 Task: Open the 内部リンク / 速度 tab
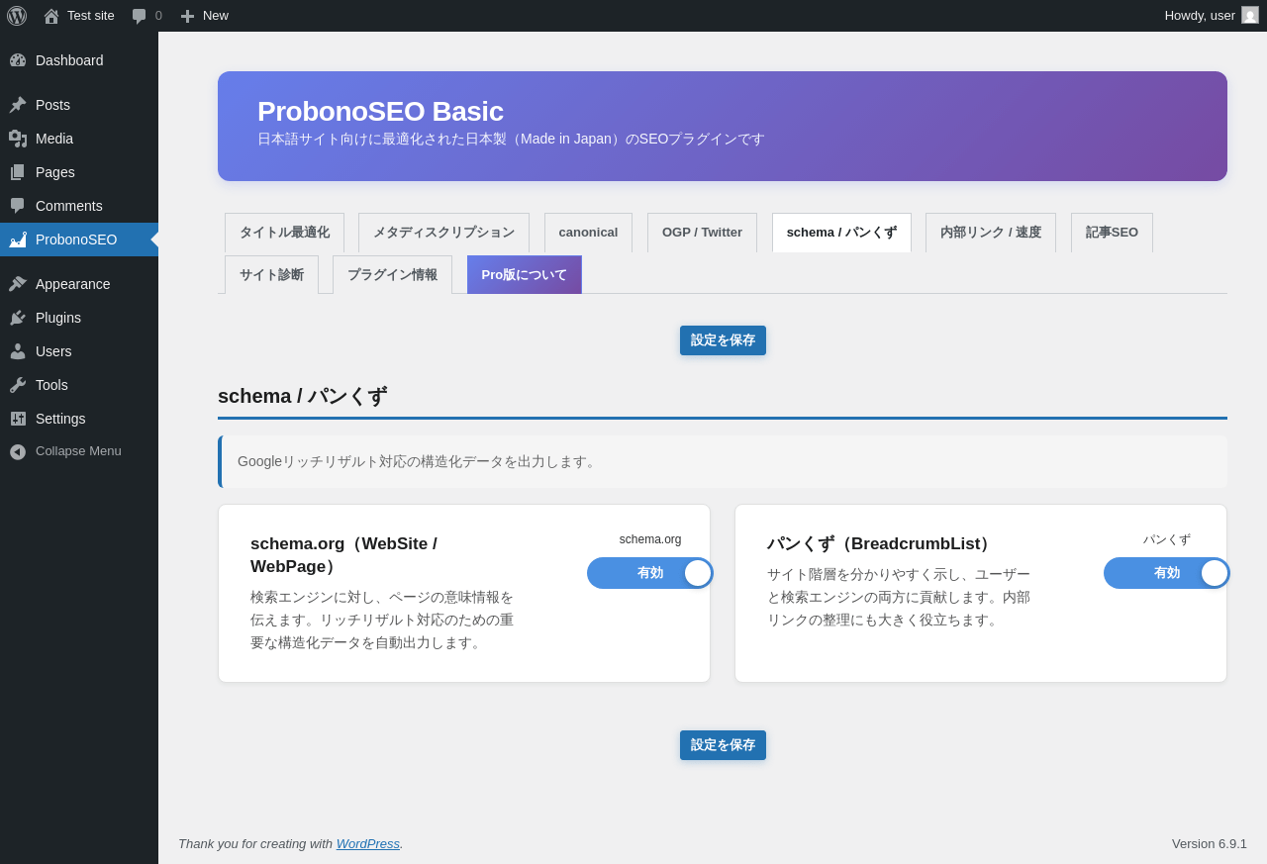(991, 233)
